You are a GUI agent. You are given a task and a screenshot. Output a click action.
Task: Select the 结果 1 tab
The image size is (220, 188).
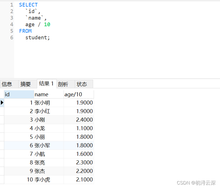tap(47, 84)
